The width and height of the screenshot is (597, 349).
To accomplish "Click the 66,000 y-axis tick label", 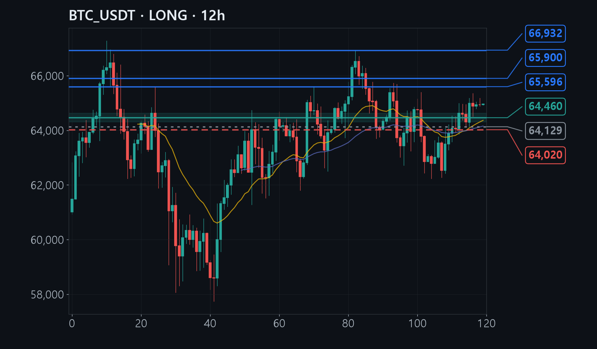I will click(x=47, y=76).
